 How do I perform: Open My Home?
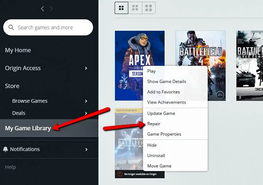[x=18, y=50]
